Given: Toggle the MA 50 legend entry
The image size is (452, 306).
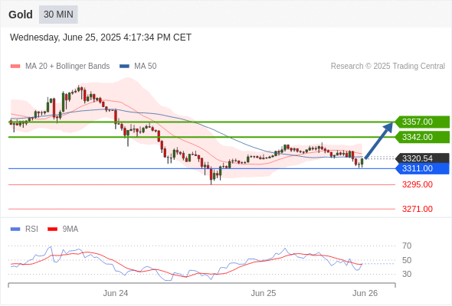Looking at the screenshot, I should click(138, 67).
